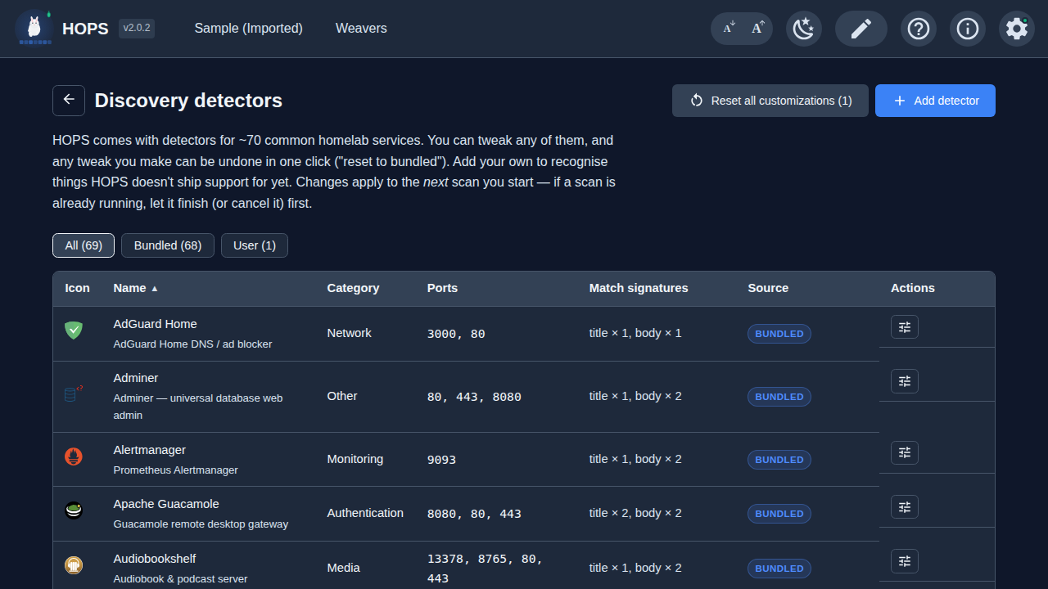Go back with the left arrow button

pyautogui.click(x=69, y=100)
